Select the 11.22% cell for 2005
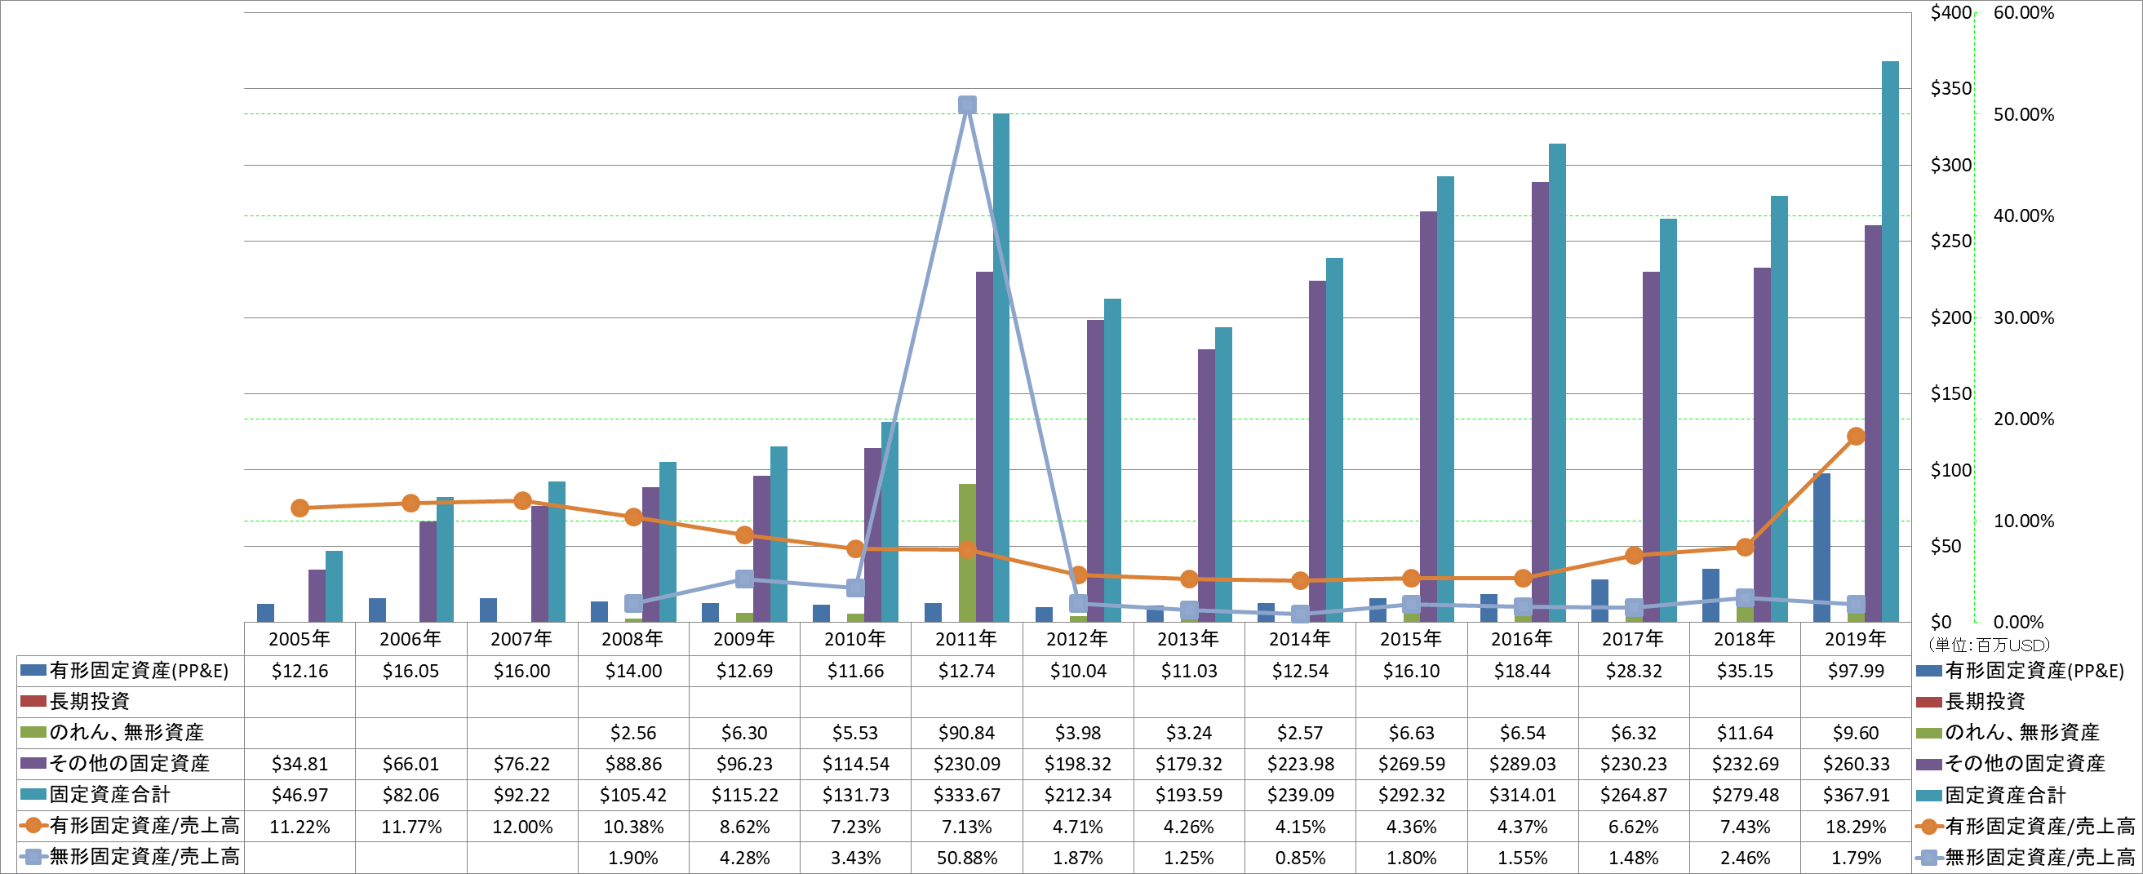2143x874 pixels. [x=299, y=827]
